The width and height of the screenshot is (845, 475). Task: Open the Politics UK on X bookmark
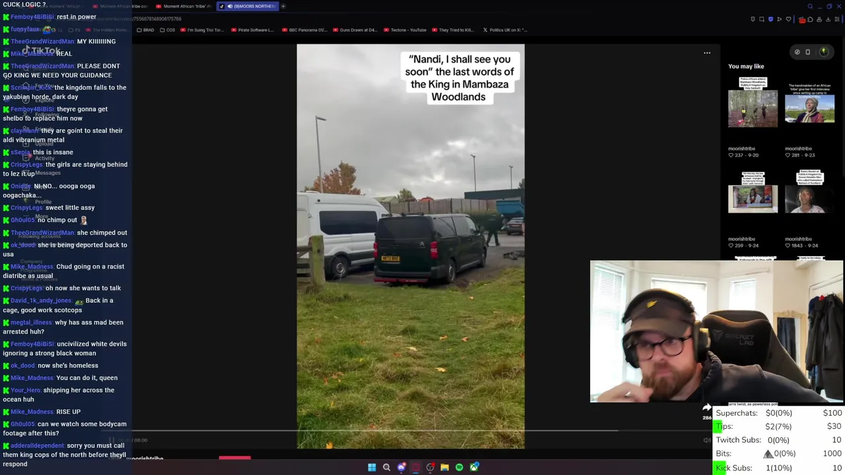[x=505, y=30]
